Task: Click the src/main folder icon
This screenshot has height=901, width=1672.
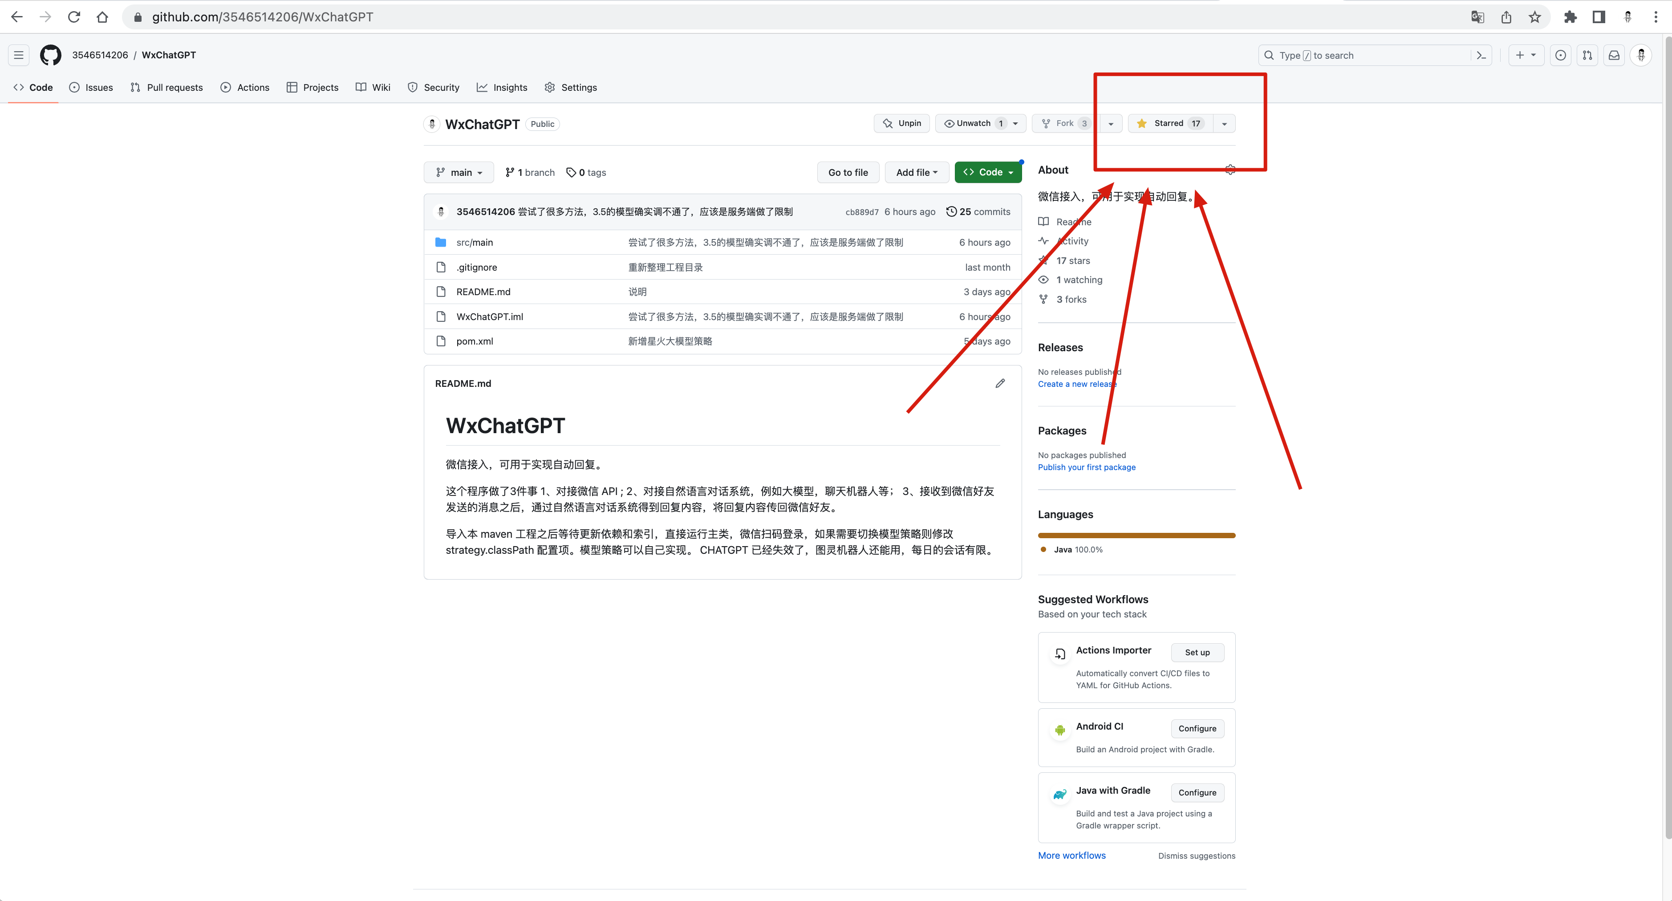Action: point(441,242)
